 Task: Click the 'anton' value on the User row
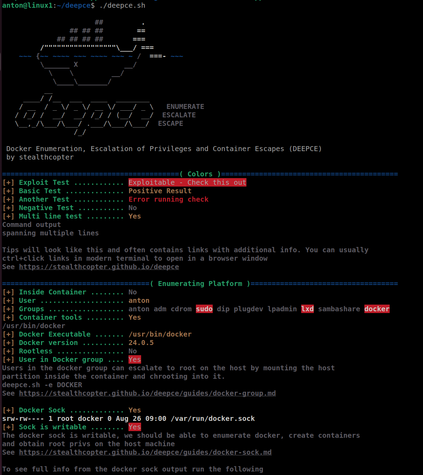pyautogui.click(x=139, y=301)
